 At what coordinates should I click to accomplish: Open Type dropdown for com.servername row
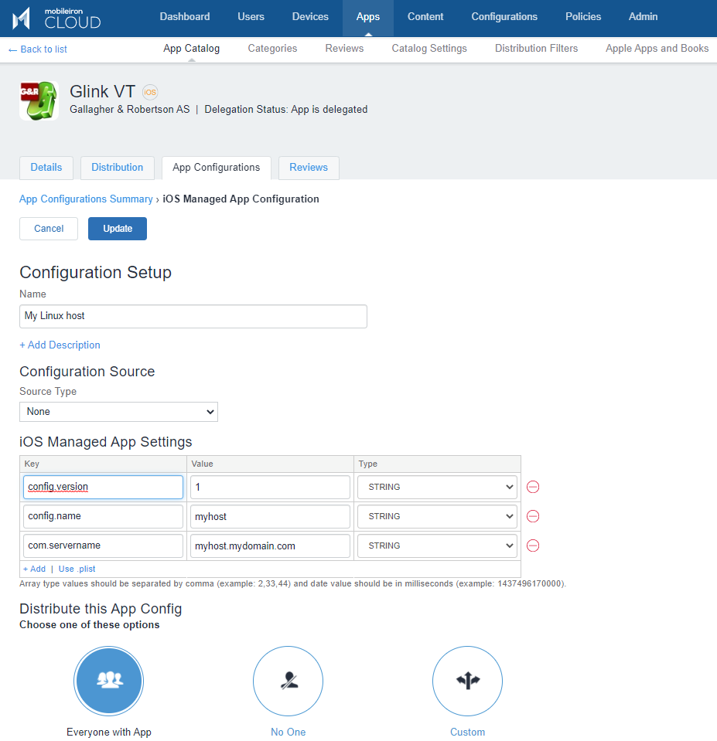click(437, 546)
